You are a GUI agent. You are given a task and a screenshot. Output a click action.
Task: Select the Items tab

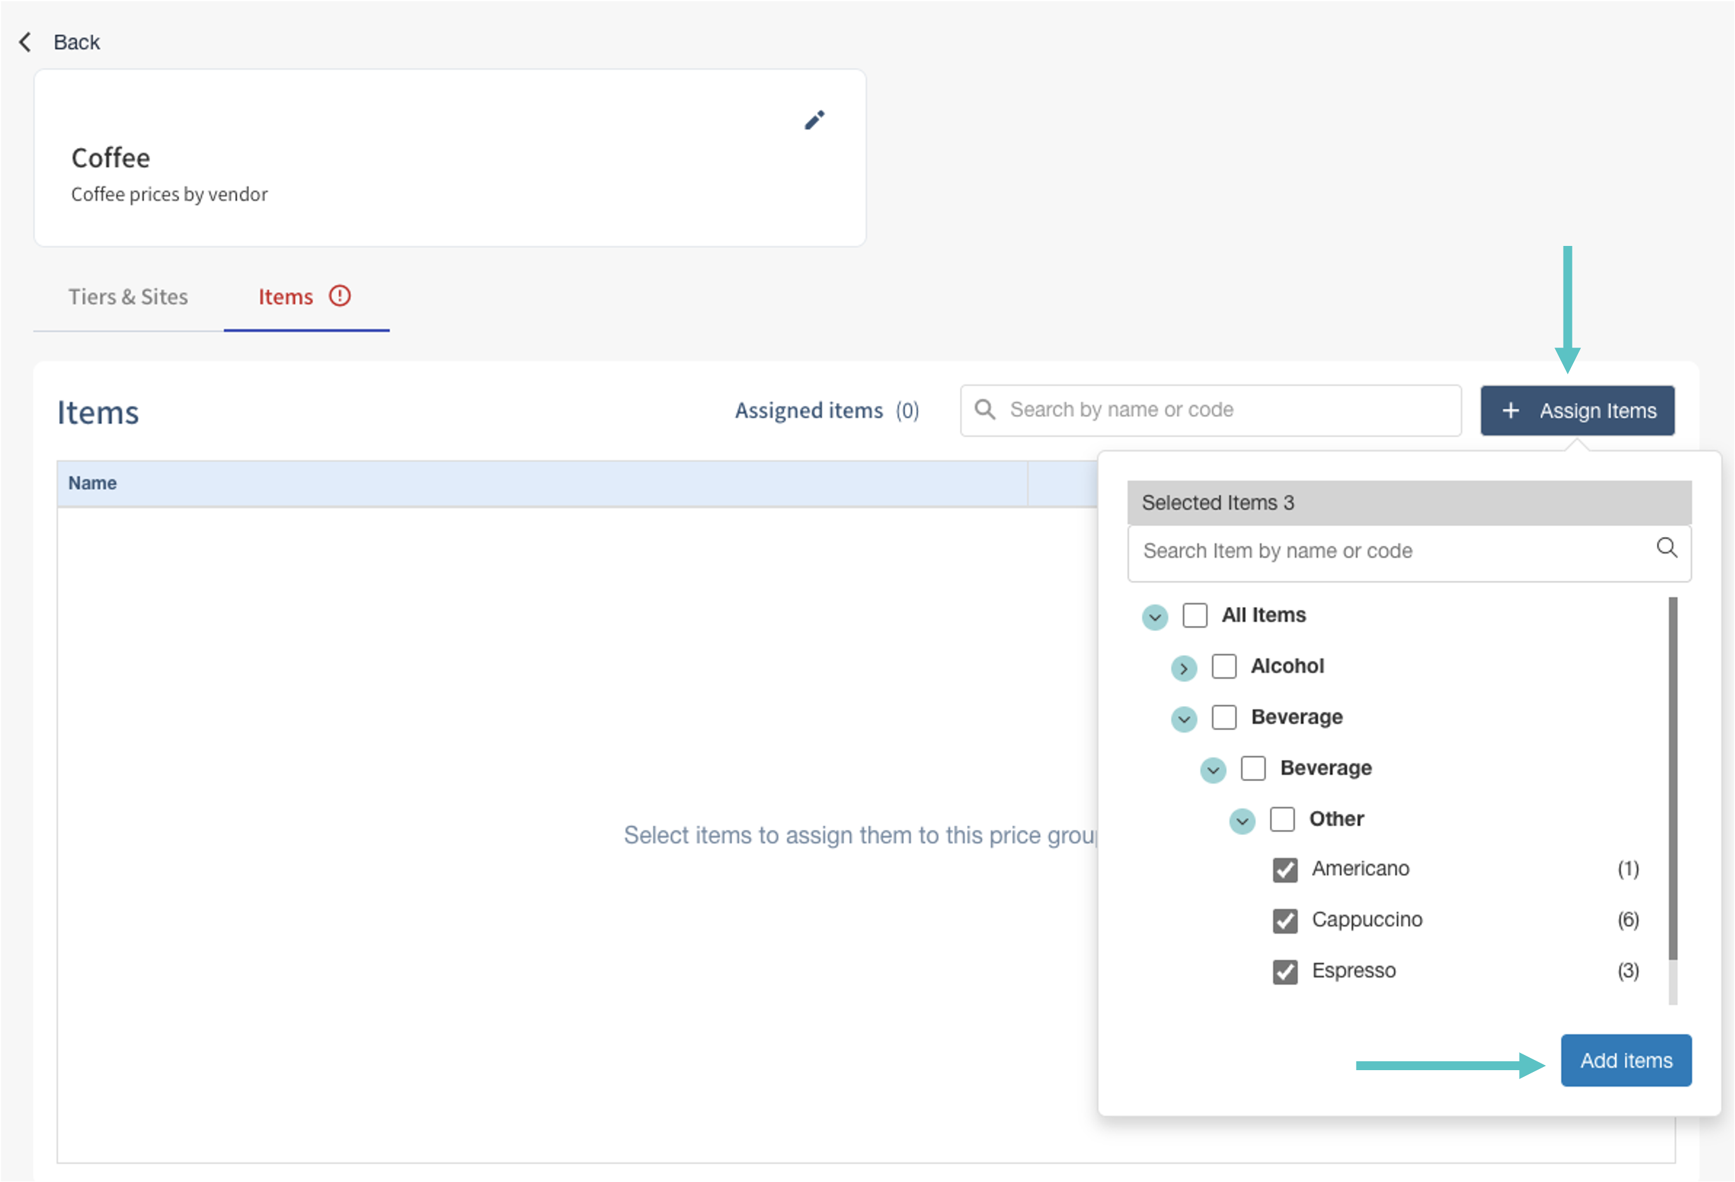click(x=286, y=297)
